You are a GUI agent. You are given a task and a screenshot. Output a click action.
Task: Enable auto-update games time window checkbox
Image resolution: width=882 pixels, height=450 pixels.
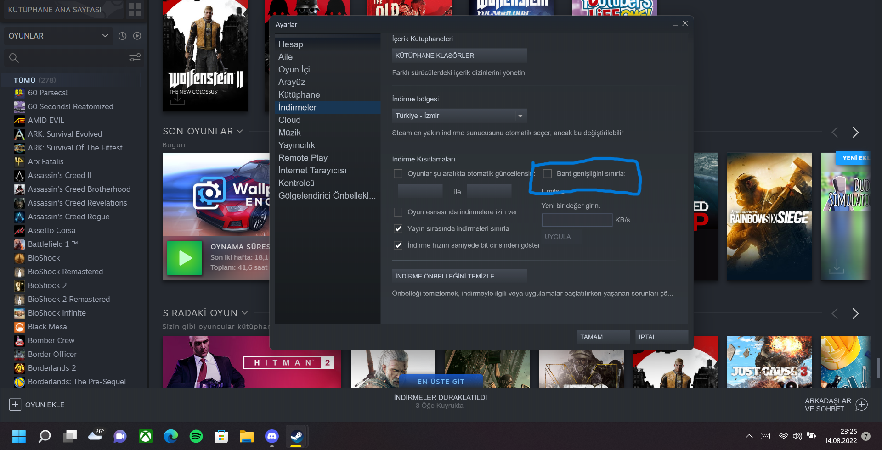(x=398, y=174)
